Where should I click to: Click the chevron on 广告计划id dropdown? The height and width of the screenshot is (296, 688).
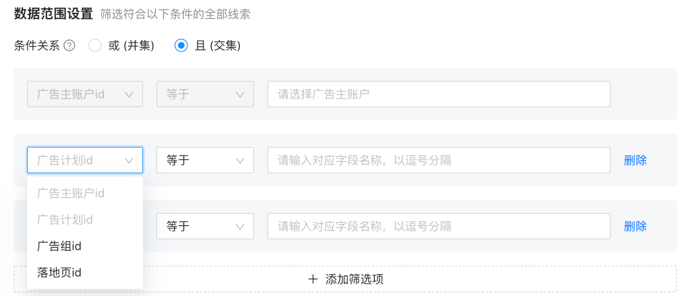pos(129,160)
